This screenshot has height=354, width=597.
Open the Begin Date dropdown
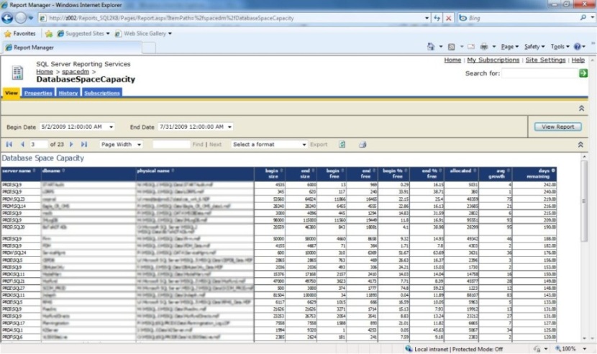click(109, 127)
